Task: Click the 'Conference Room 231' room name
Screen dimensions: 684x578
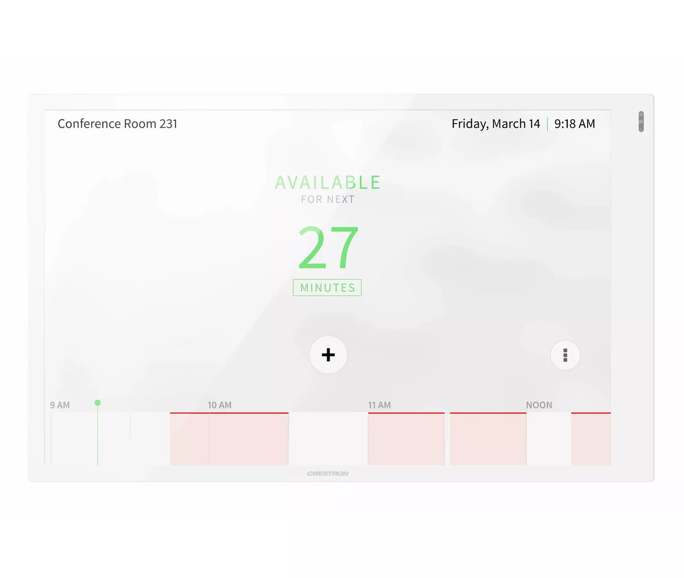Action: (x=117, y=124)
